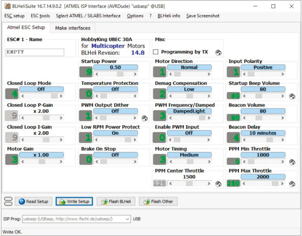Increase Enable PWM Input with right arrow
The height and width of the screenshot is (236, 302).
point(208,140)
